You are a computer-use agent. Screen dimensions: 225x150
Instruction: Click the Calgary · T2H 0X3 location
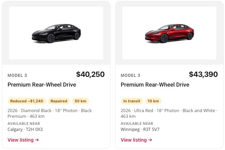coord(25,129)
